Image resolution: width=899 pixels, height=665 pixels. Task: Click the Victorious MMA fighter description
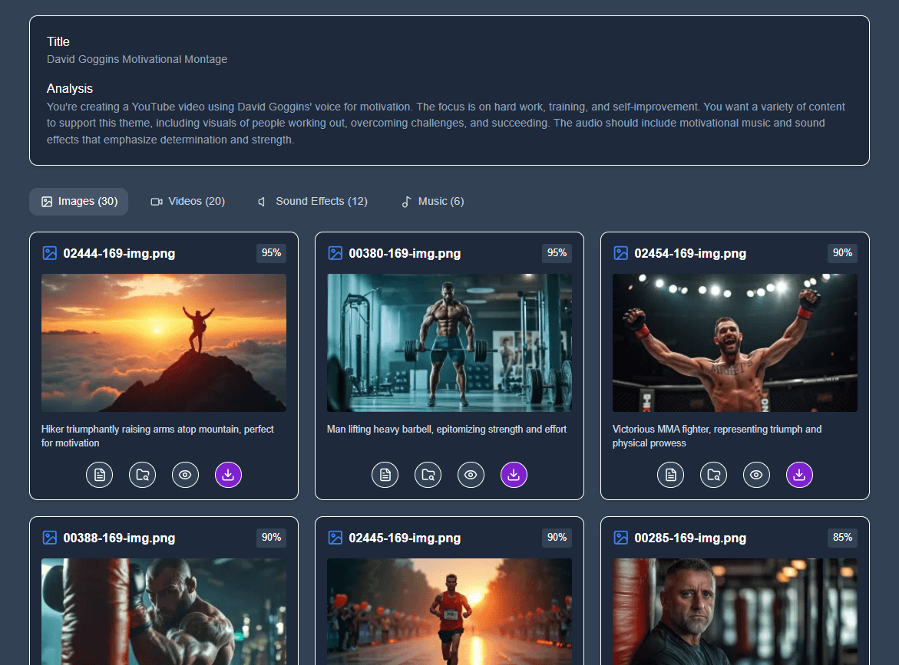pyautogui.click(x=717, y=436)
